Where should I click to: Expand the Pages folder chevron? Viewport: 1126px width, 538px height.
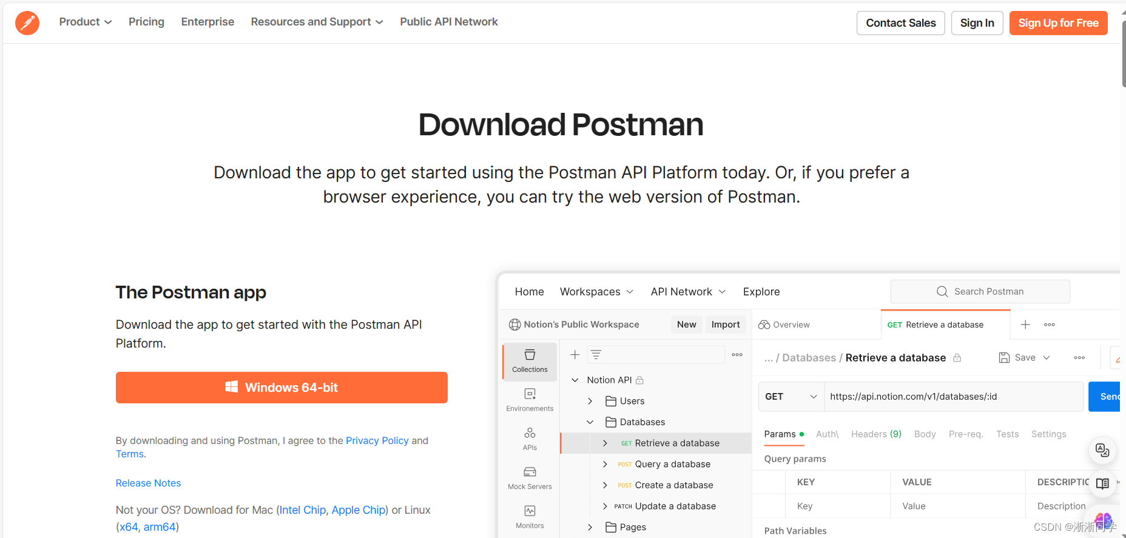(590, 527)
